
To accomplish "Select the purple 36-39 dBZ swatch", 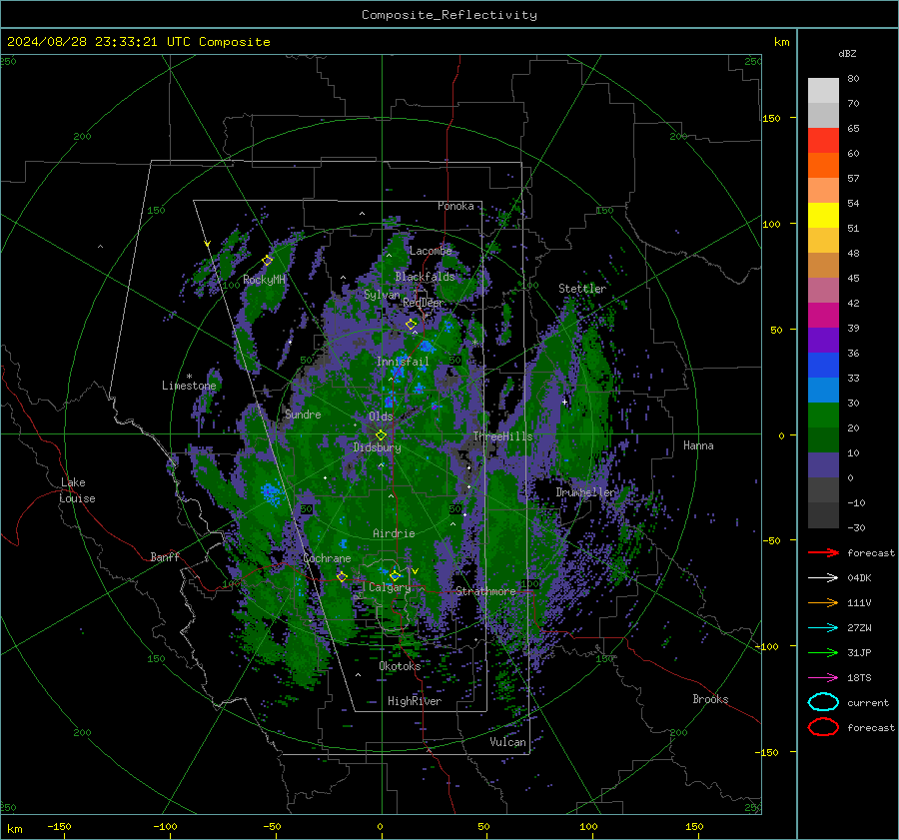I will click(x=823, y=341).
